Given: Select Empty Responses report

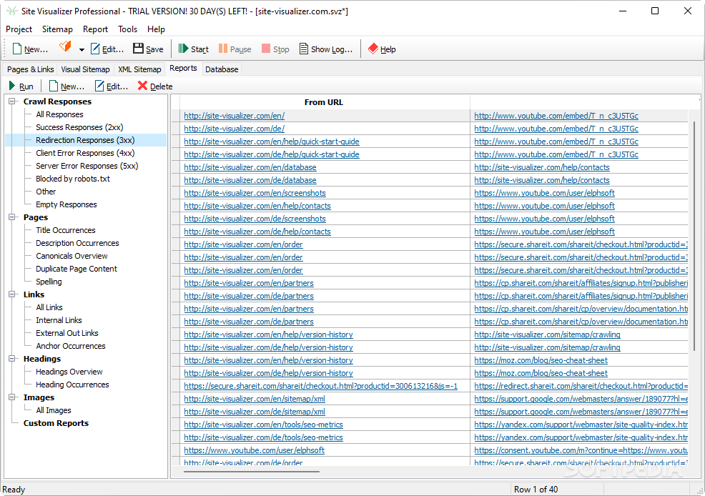Looking at the screenshot, I should tap(66, 205).
